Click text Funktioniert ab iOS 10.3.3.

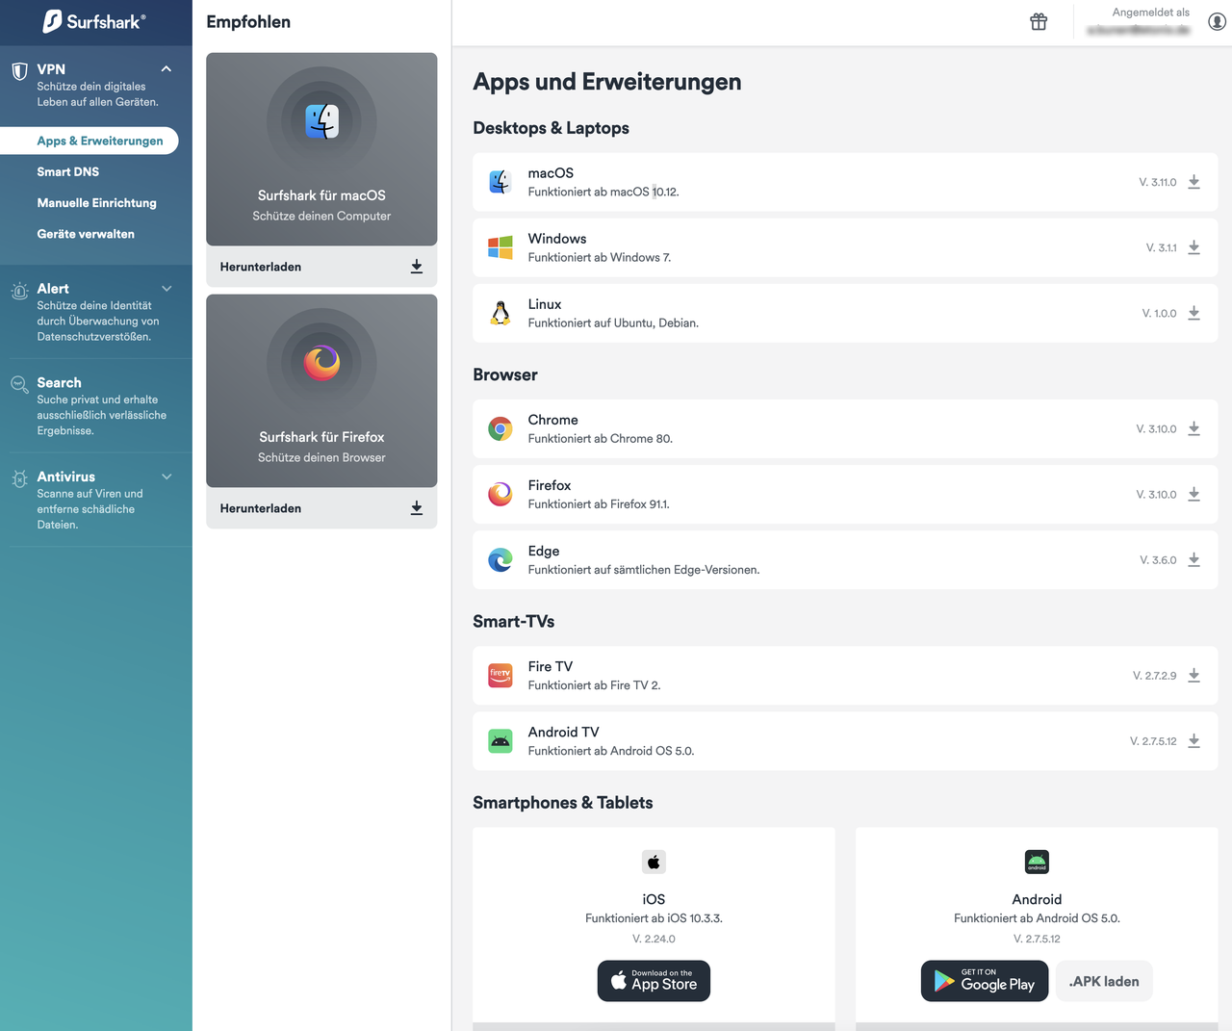654,918
